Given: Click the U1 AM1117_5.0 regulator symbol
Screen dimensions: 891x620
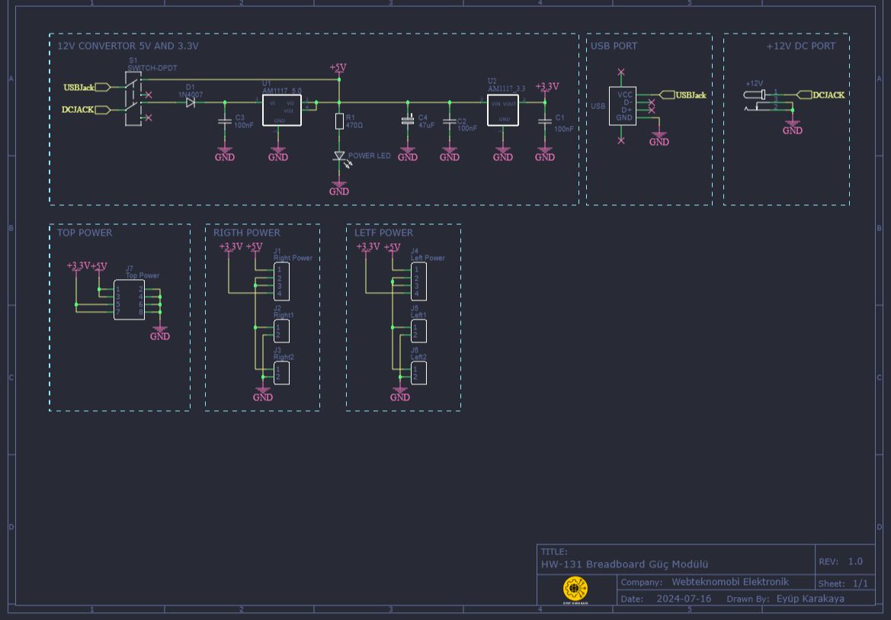Looking at the screenshot, I should (280, 110).
